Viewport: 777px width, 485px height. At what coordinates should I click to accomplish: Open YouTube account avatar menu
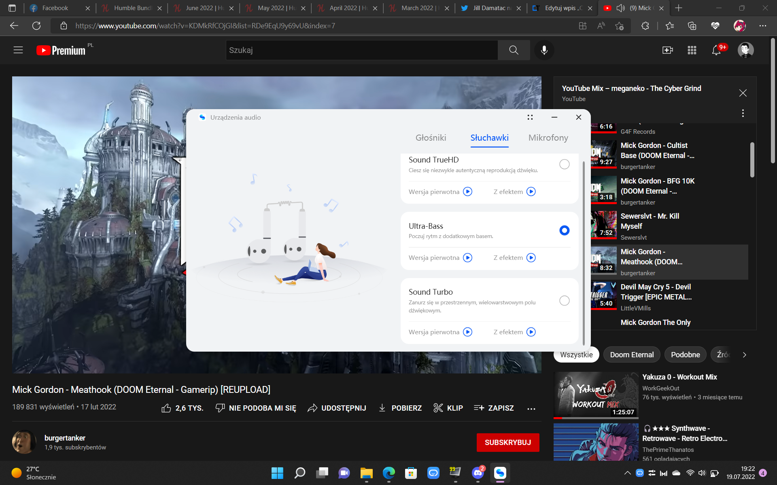[745, 50]
